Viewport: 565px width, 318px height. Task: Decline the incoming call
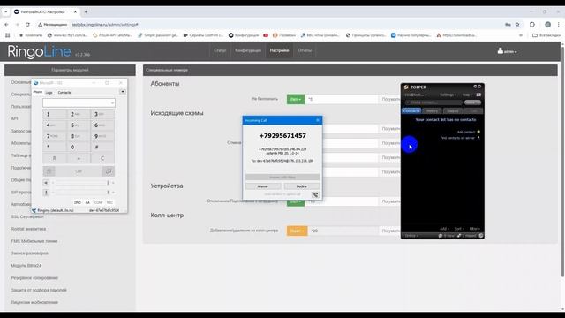(302, 186)
